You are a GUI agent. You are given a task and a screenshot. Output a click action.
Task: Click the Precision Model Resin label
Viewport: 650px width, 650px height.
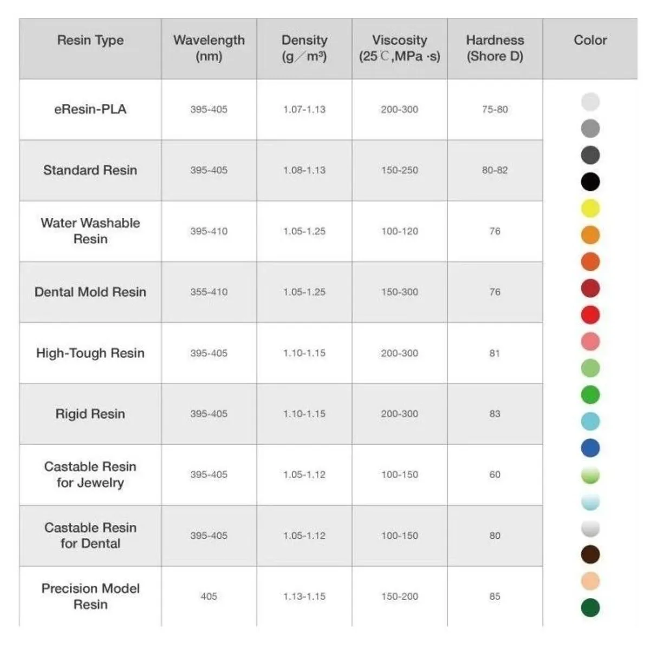pos(90,596)
